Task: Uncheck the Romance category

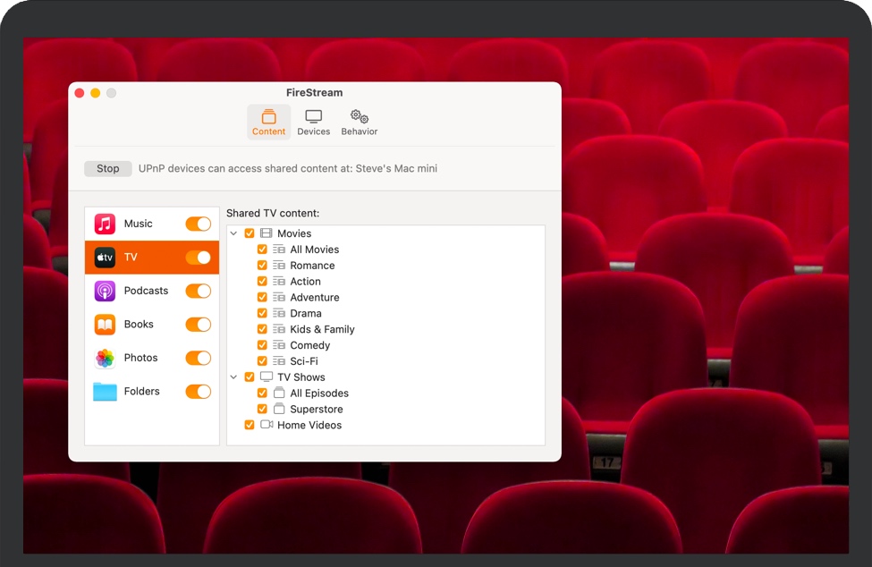Action: 262,265
